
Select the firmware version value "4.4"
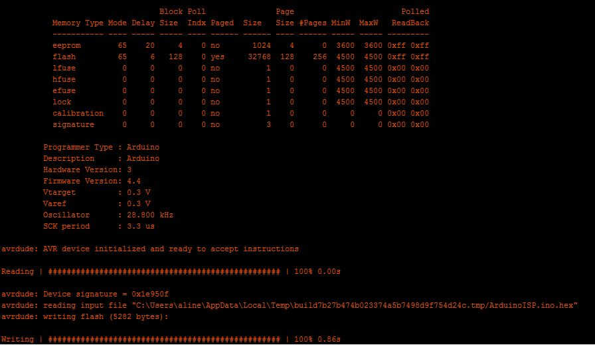[133, 181]
